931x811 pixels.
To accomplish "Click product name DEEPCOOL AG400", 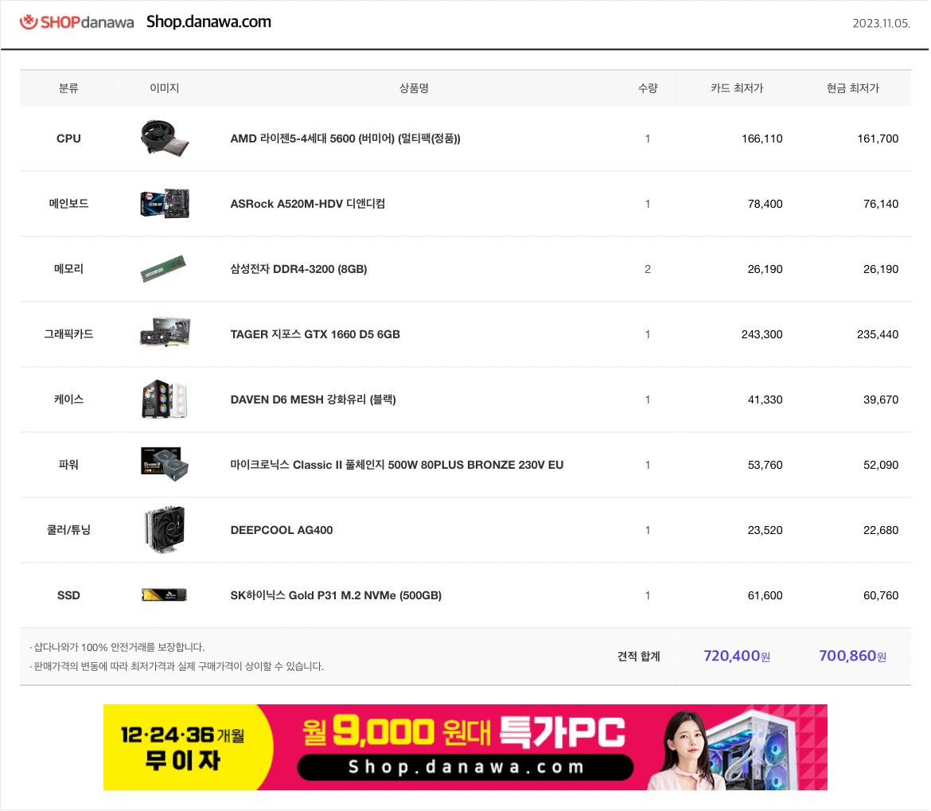I will (x=282, y=531).
